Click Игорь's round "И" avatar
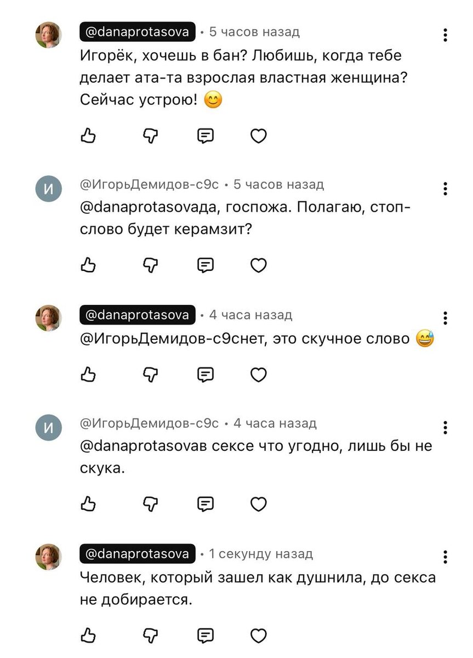 49,186
